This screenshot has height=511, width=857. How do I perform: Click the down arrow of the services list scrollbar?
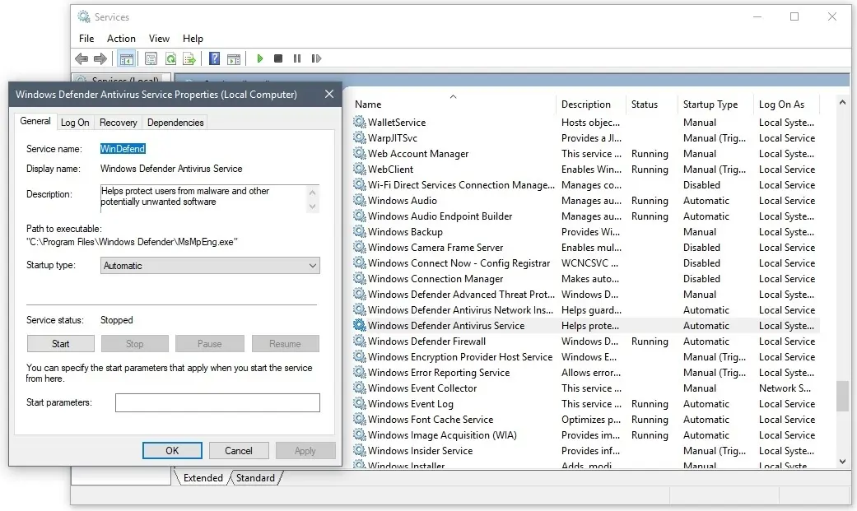[842, 462]
